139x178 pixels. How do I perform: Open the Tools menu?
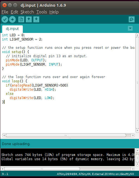pyautogui.click(x=41, y=12)
